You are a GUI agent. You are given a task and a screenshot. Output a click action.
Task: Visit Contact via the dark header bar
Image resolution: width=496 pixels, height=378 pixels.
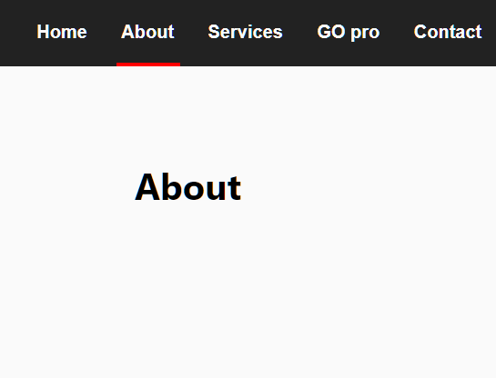tap(448, 32)
